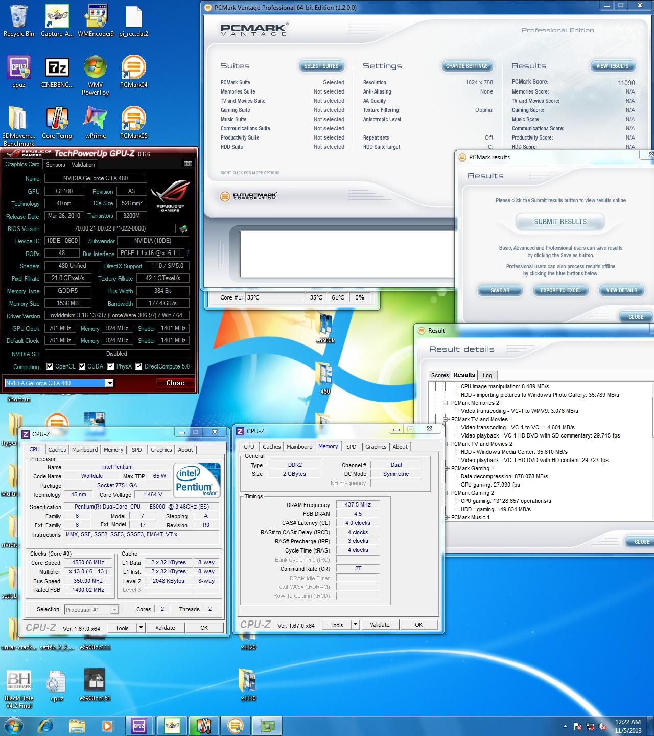The width and height of the screenshot is (654, 736).
Task: Open the Core Temp desktop icon
Action: (57, 123)
